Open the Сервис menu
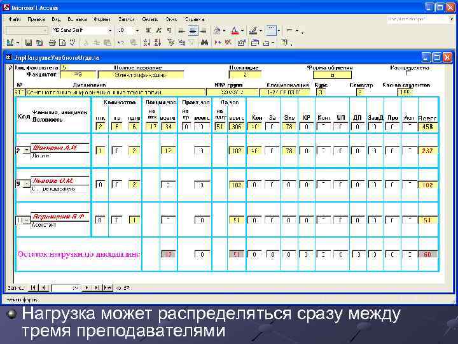 click(149, 19)
